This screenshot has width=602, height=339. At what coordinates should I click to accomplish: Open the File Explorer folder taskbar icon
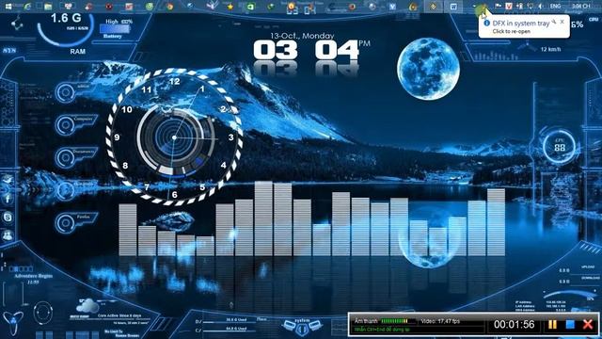pyautogui.click(x=48, y=7)
